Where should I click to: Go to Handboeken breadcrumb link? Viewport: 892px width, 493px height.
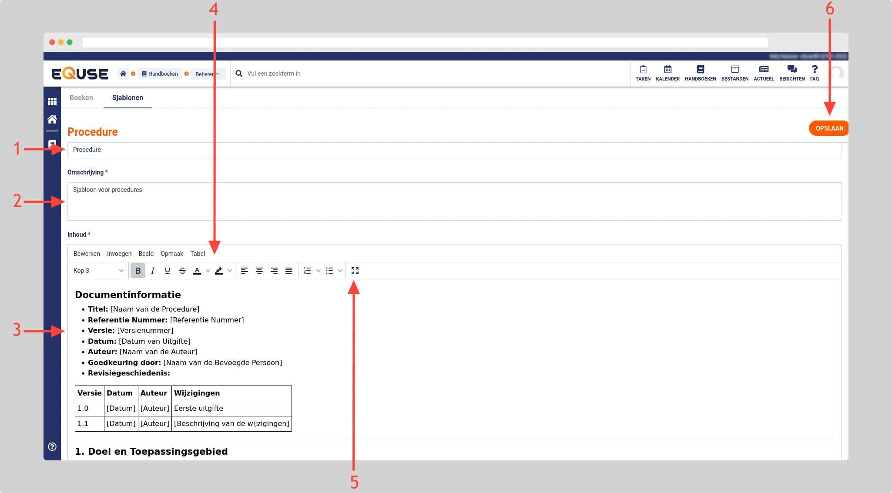pyautogui.click(x=160, y=74)
